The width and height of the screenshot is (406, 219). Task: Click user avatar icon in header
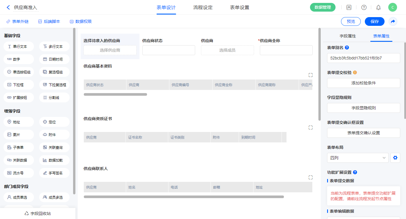[392, 8]
